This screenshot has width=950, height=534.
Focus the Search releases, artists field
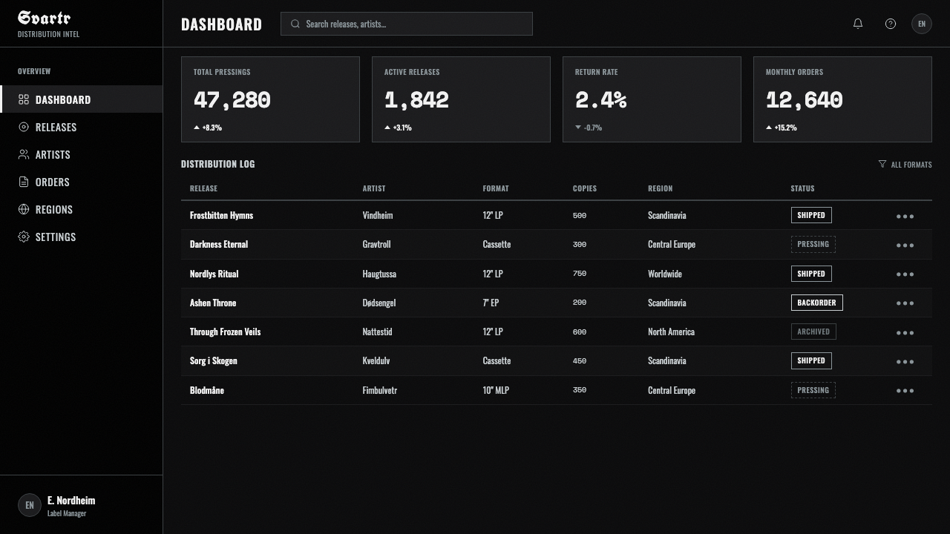pyautogui.click(x=407, y=24)
